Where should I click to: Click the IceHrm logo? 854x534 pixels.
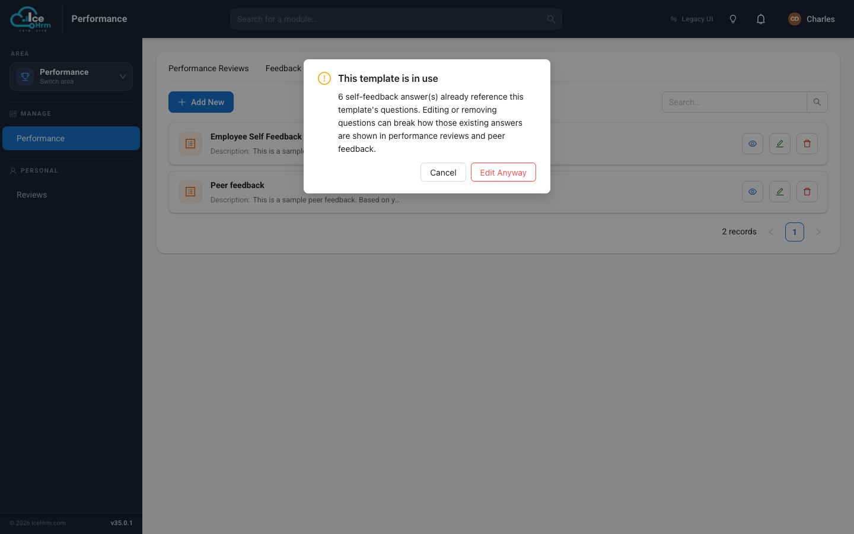[31, 19]
